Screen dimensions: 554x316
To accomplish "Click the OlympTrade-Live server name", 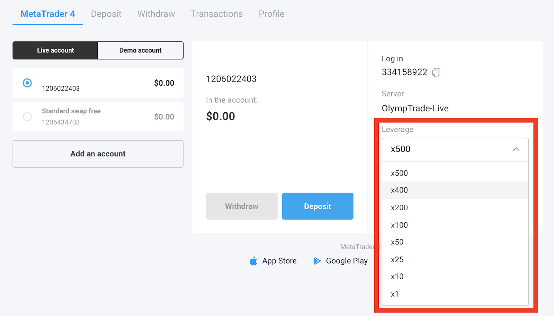I will click(x=415, y=109).
